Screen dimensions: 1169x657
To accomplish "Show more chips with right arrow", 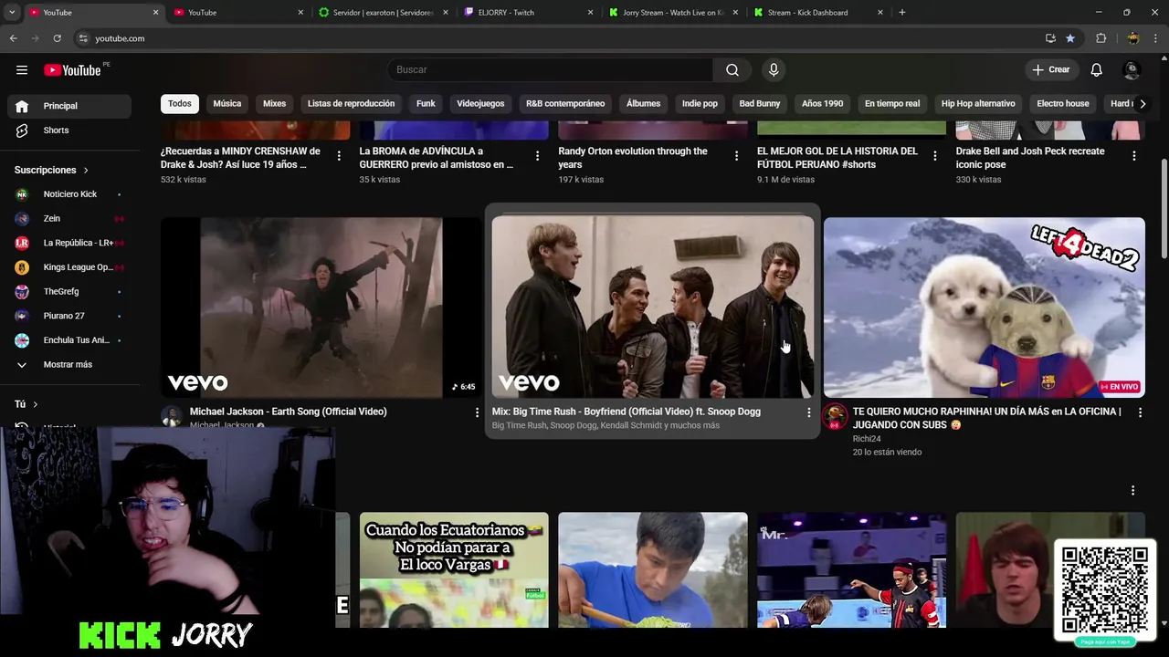I will point(1142,104).
